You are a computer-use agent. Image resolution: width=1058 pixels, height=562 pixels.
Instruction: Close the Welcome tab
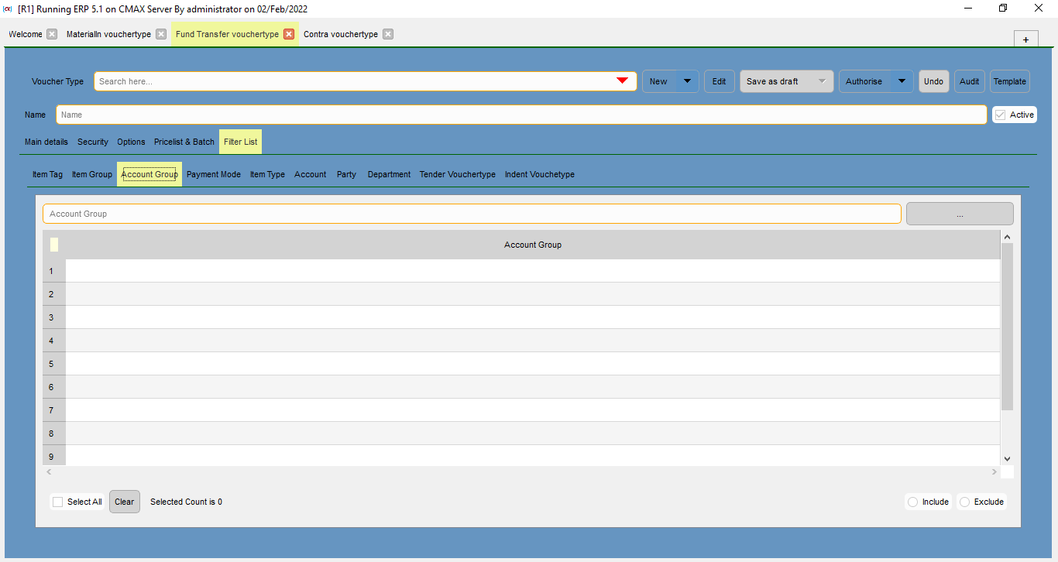52,34
